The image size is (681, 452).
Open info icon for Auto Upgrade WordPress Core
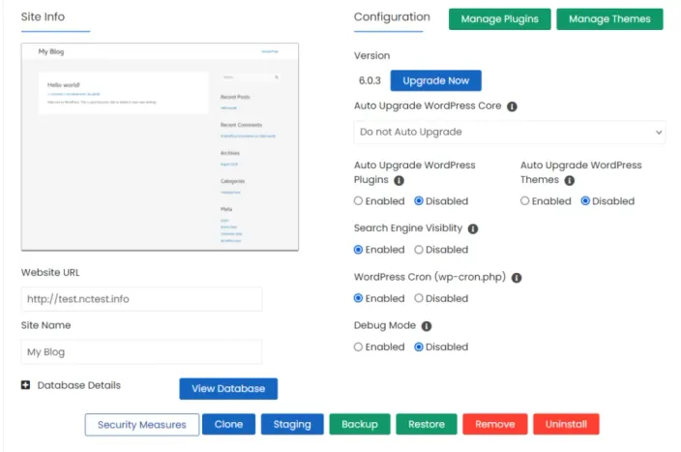coord(512,106)
